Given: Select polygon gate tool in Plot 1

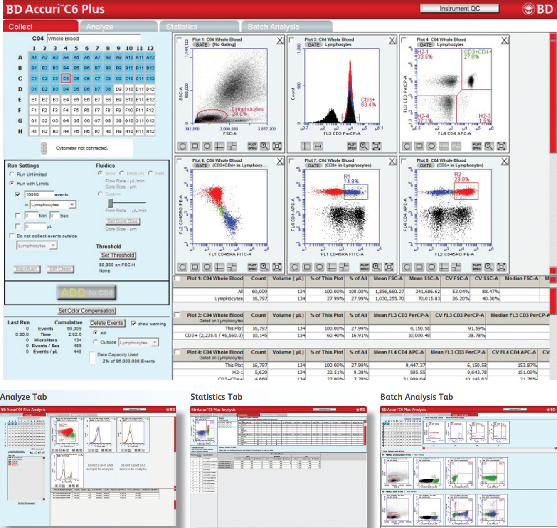Looking at the screenshot, I should point(182,146).
